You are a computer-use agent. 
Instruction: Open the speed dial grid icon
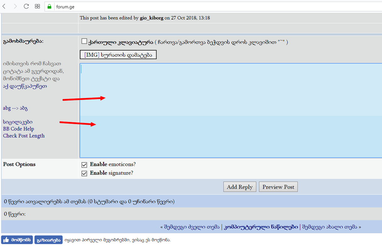37,6
